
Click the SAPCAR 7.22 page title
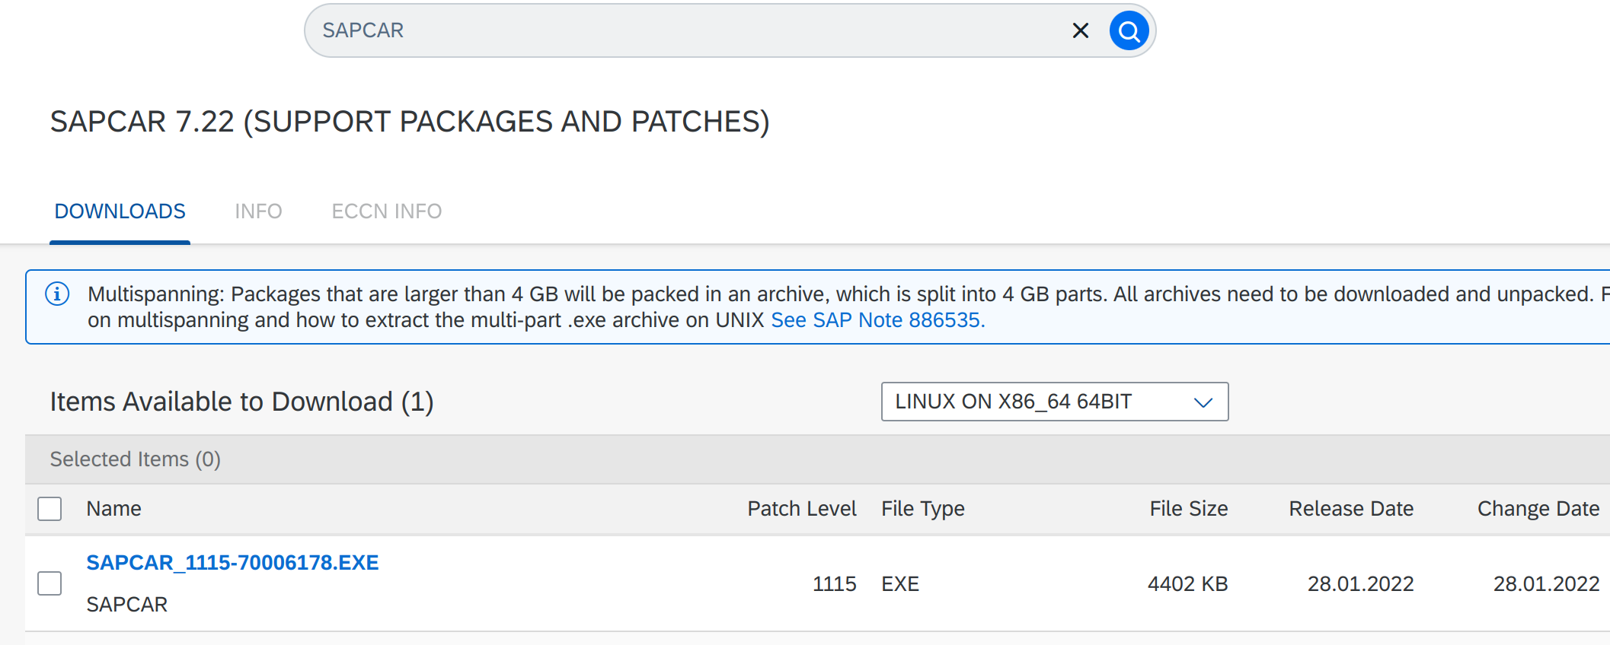click(x=410, y=122)
